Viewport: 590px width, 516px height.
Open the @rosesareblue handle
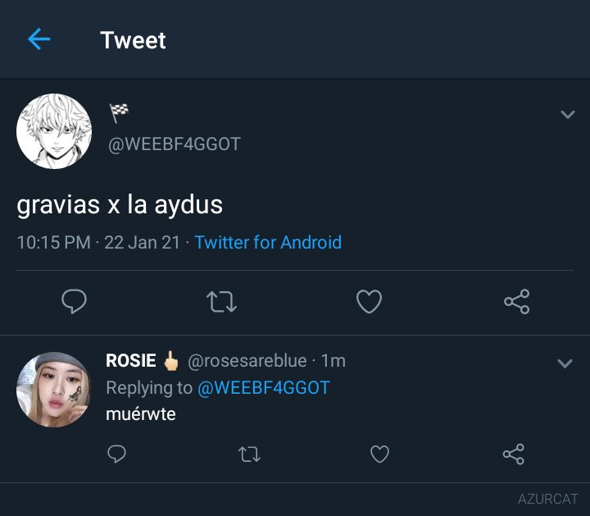tap(247, 361)
